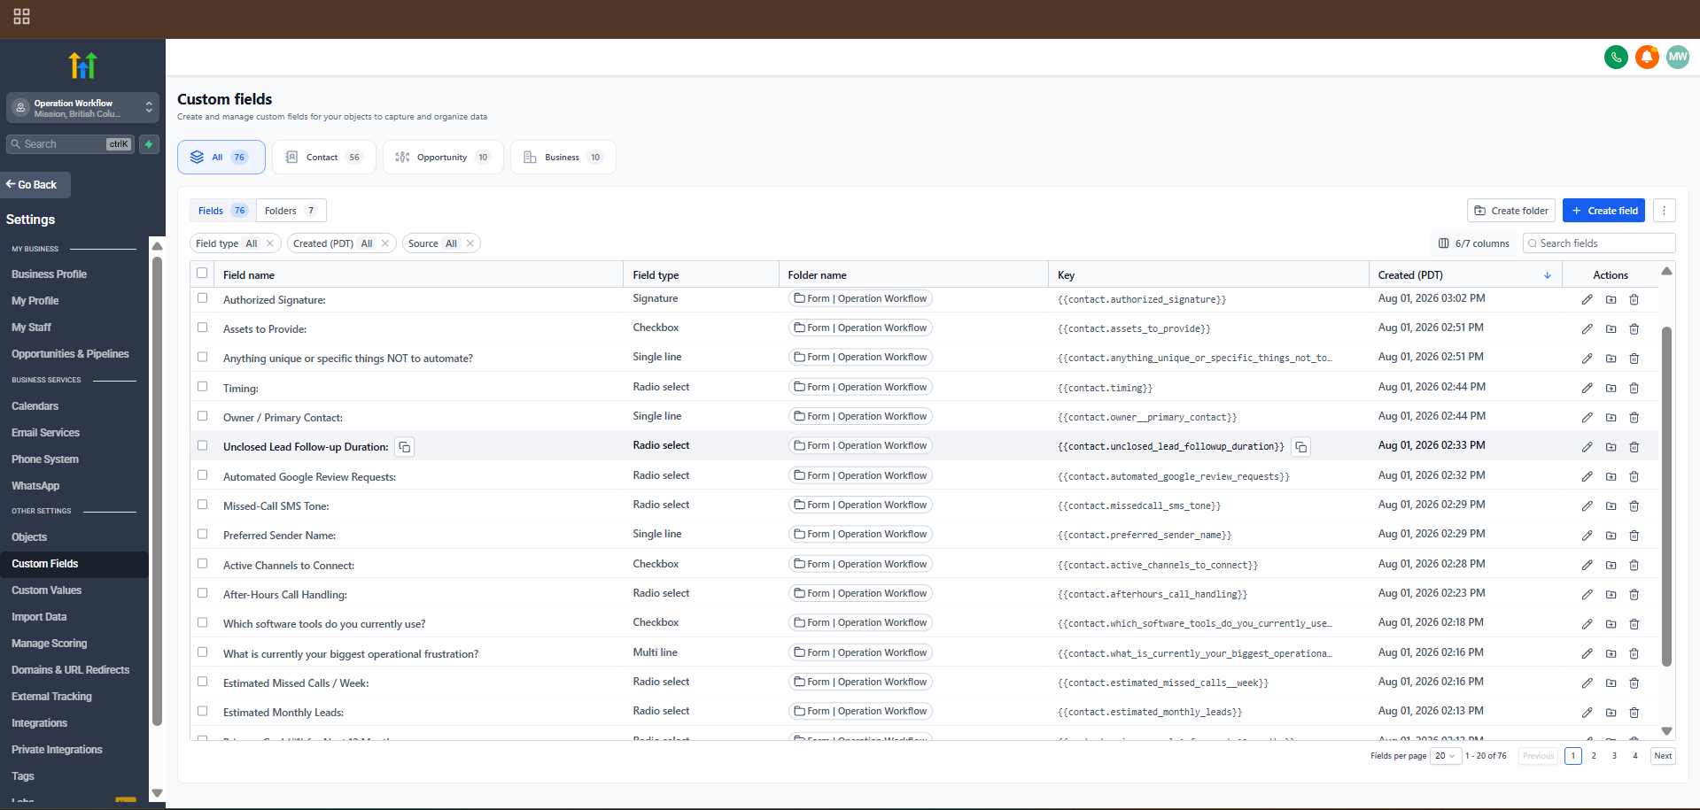The image size is (1700, 810).
Task: Check the Assets to Provide row checkbox
Action: [x=202, y=328]
